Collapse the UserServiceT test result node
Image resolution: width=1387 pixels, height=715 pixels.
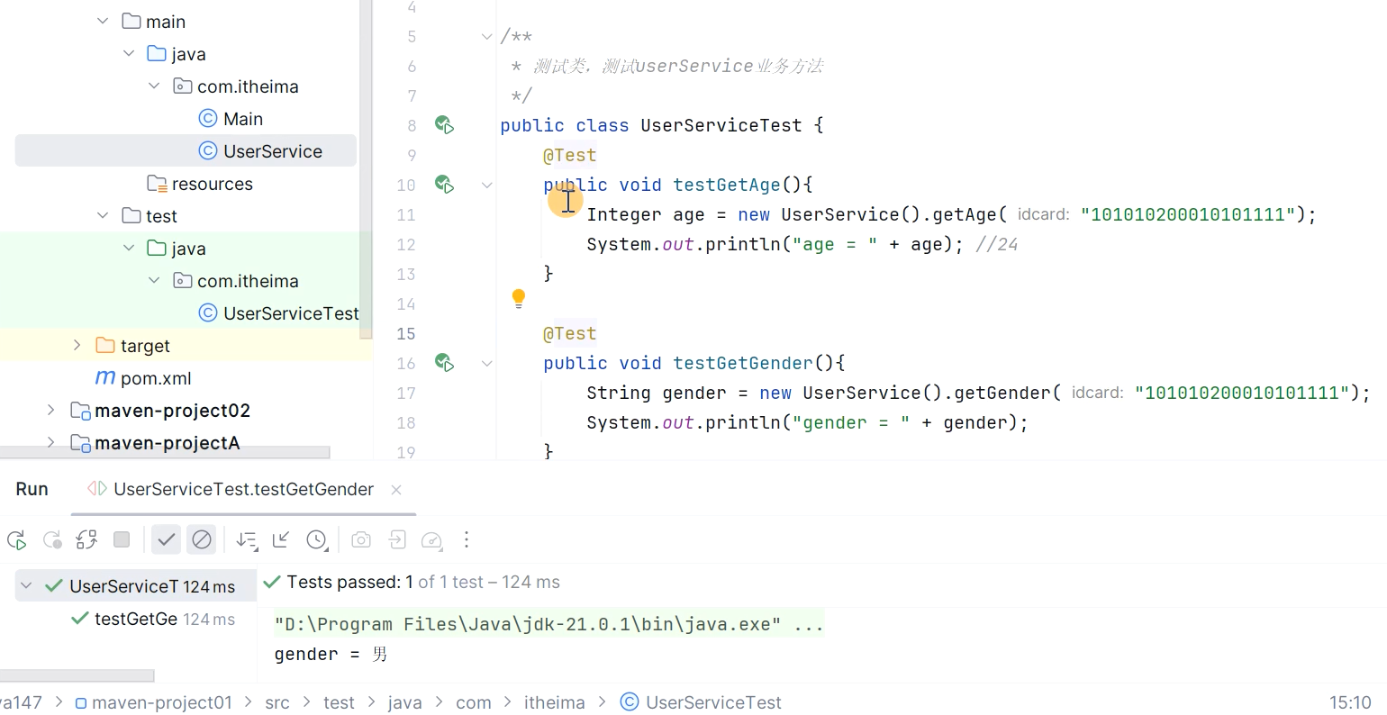tap(26, 585)
